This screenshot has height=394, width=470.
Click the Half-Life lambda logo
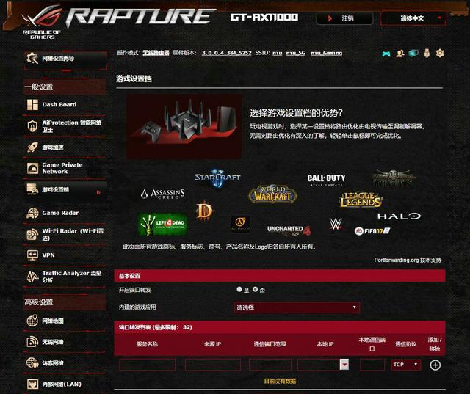(x=240, y=224)
